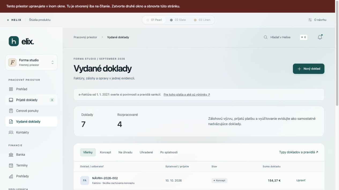Click the Prijaté doklady inbox icon
The width and height of the screenshot is (339, 190).
(x=11, y=100)
